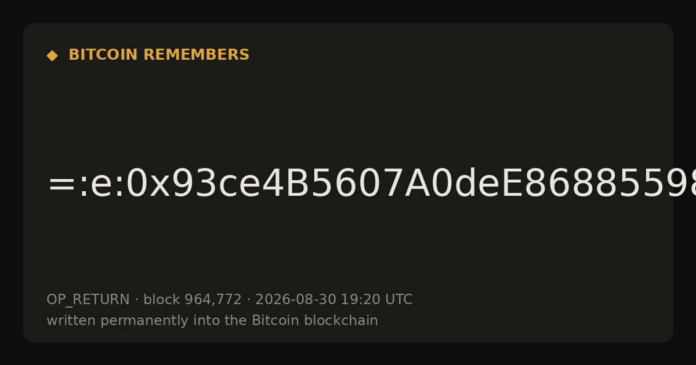Click the first dot separator after OP_RETURN
Screen dimensions: 696x365
(136, 300)
